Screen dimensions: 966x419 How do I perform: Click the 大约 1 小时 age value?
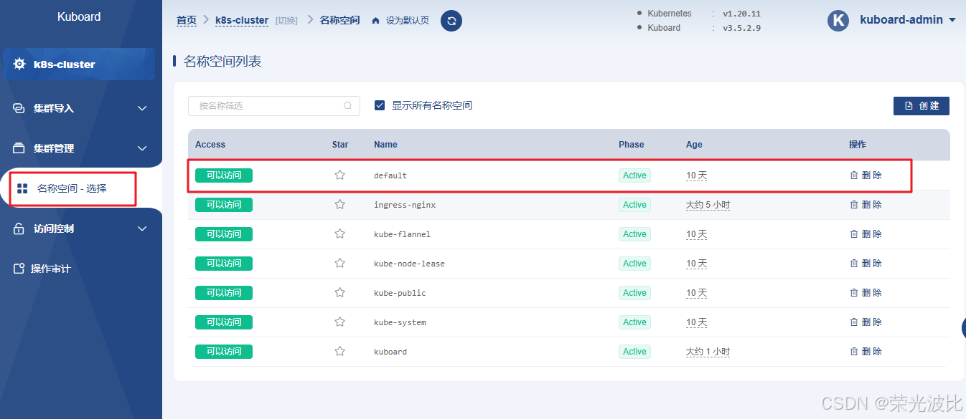pos(708,351)
